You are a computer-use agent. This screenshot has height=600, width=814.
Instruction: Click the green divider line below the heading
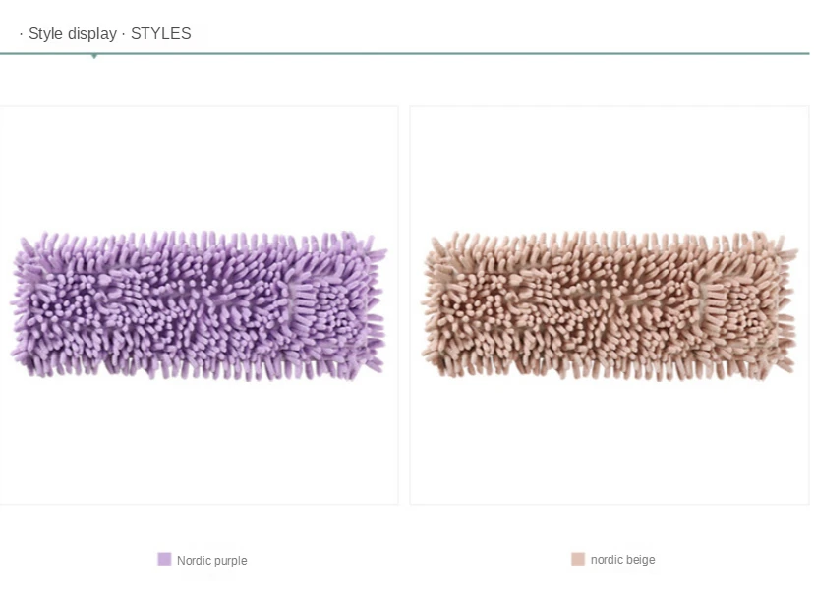coord(404,53)
